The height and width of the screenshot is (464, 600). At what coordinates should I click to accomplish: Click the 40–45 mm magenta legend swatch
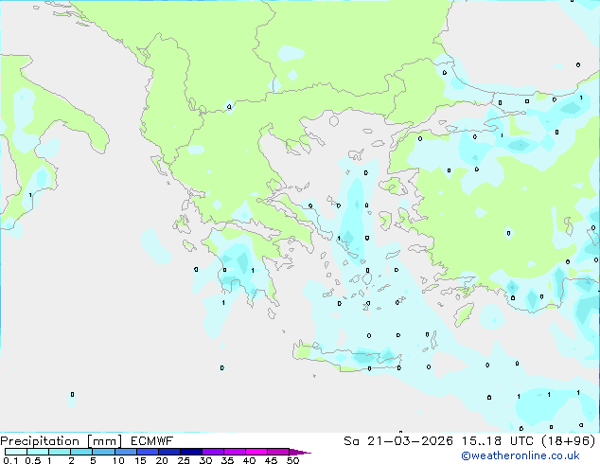click(256, 452)
